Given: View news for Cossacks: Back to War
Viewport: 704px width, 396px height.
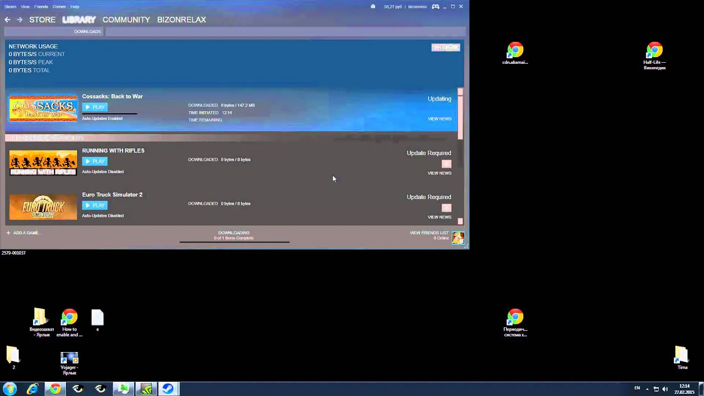Looking at the screenshot, I should click(x=439, y=119).
